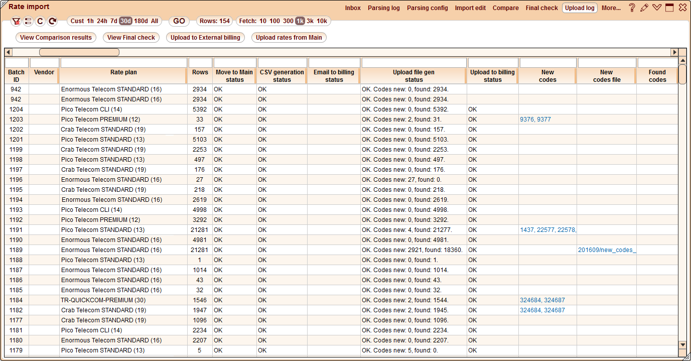Open help via the question mark icon
The height and width of the screenshot is (361, 691).
[x=631, y=8]
